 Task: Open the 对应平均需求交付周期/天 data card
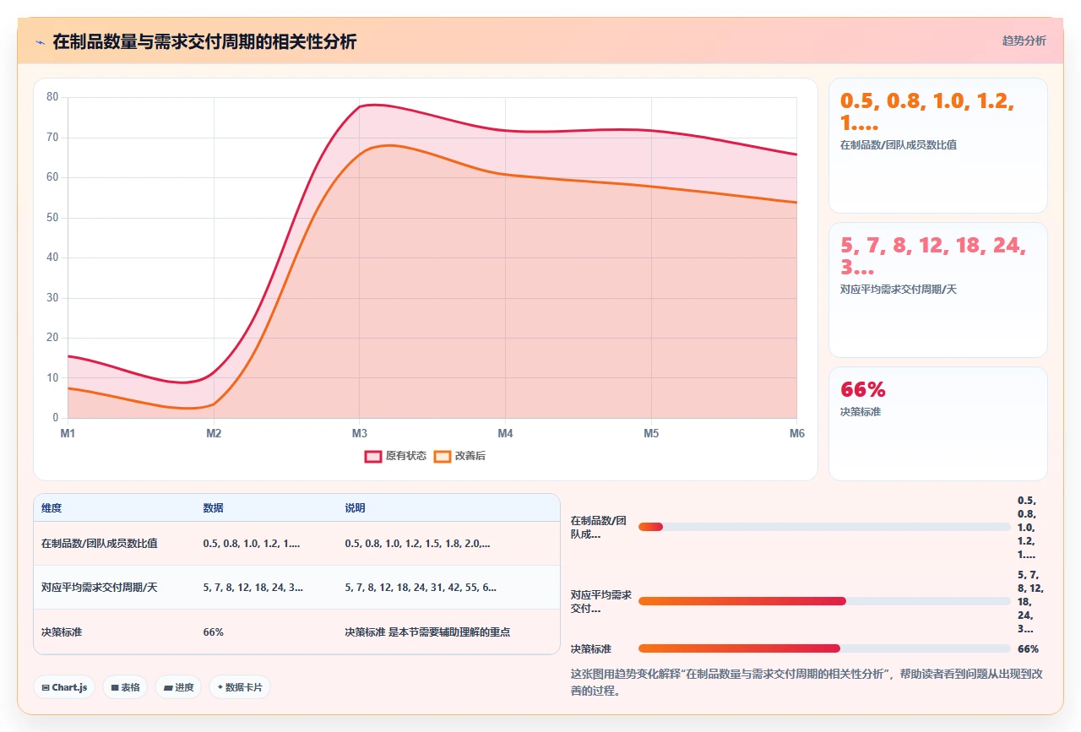(x=938, y=290)
